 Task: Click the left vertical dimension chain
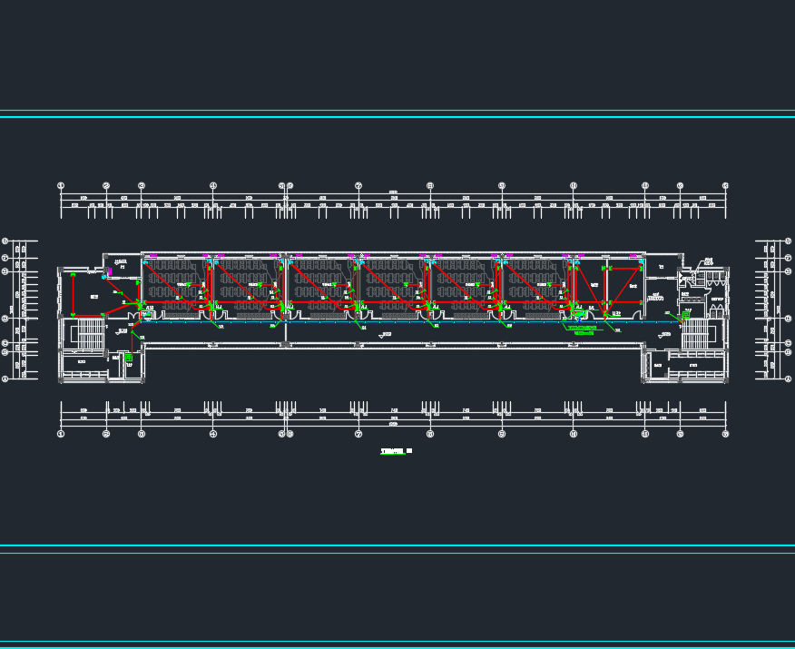(x=22, y=310)
